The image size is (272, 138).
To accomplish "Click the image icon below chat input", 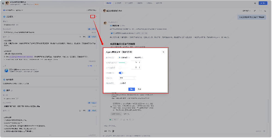I will coord(105,131).
